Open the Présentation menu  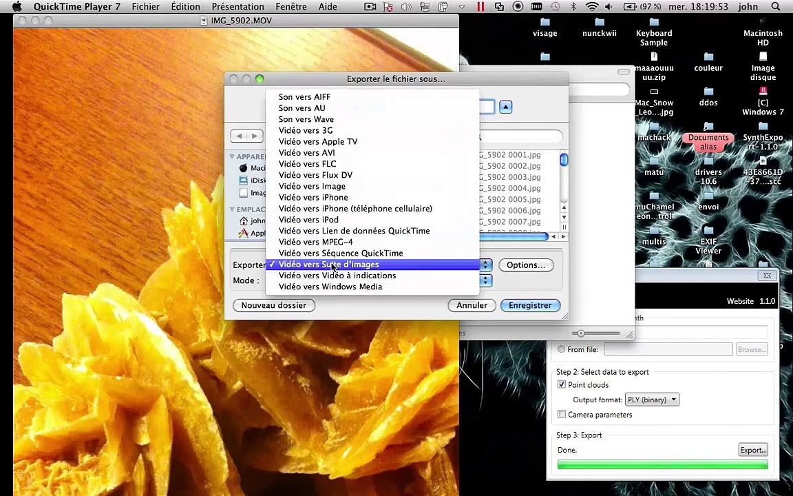pyautogui.click(x=237, y=7)
